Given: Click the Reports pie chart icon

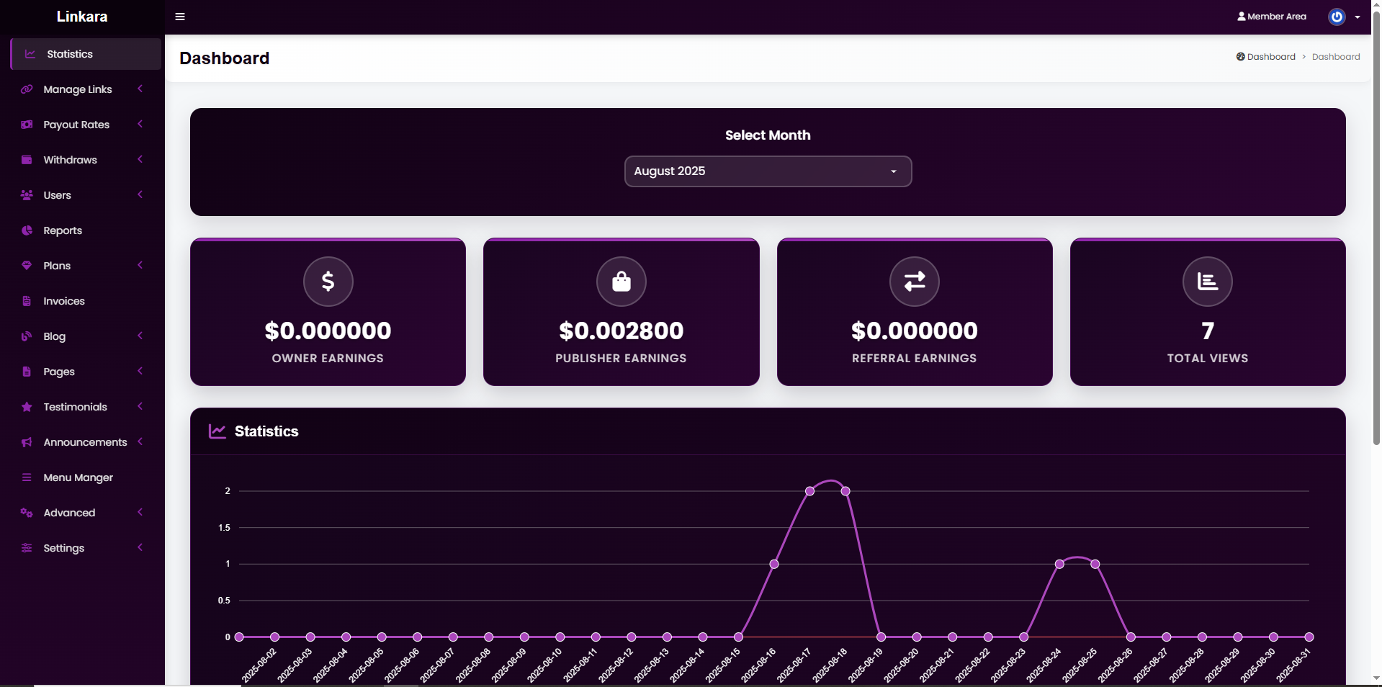Looking at the screenshot, I should tap(27, 230).
